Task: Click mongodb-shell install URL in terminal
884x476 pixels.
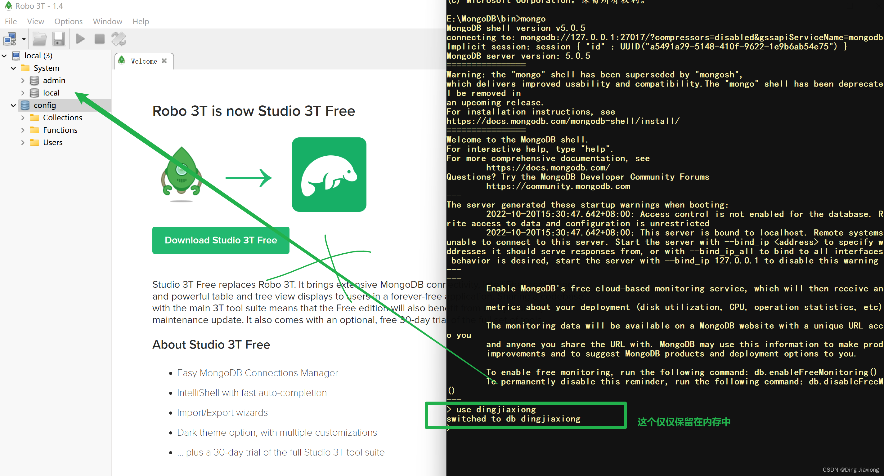Action: [563, 121]
